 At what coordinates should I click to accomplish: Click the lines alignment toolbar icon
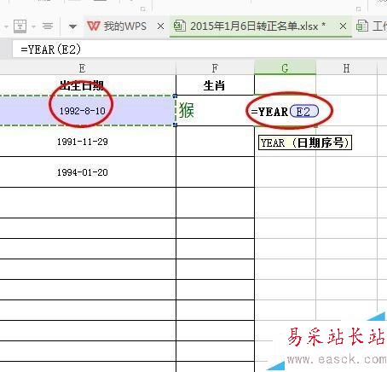point(48,26)
